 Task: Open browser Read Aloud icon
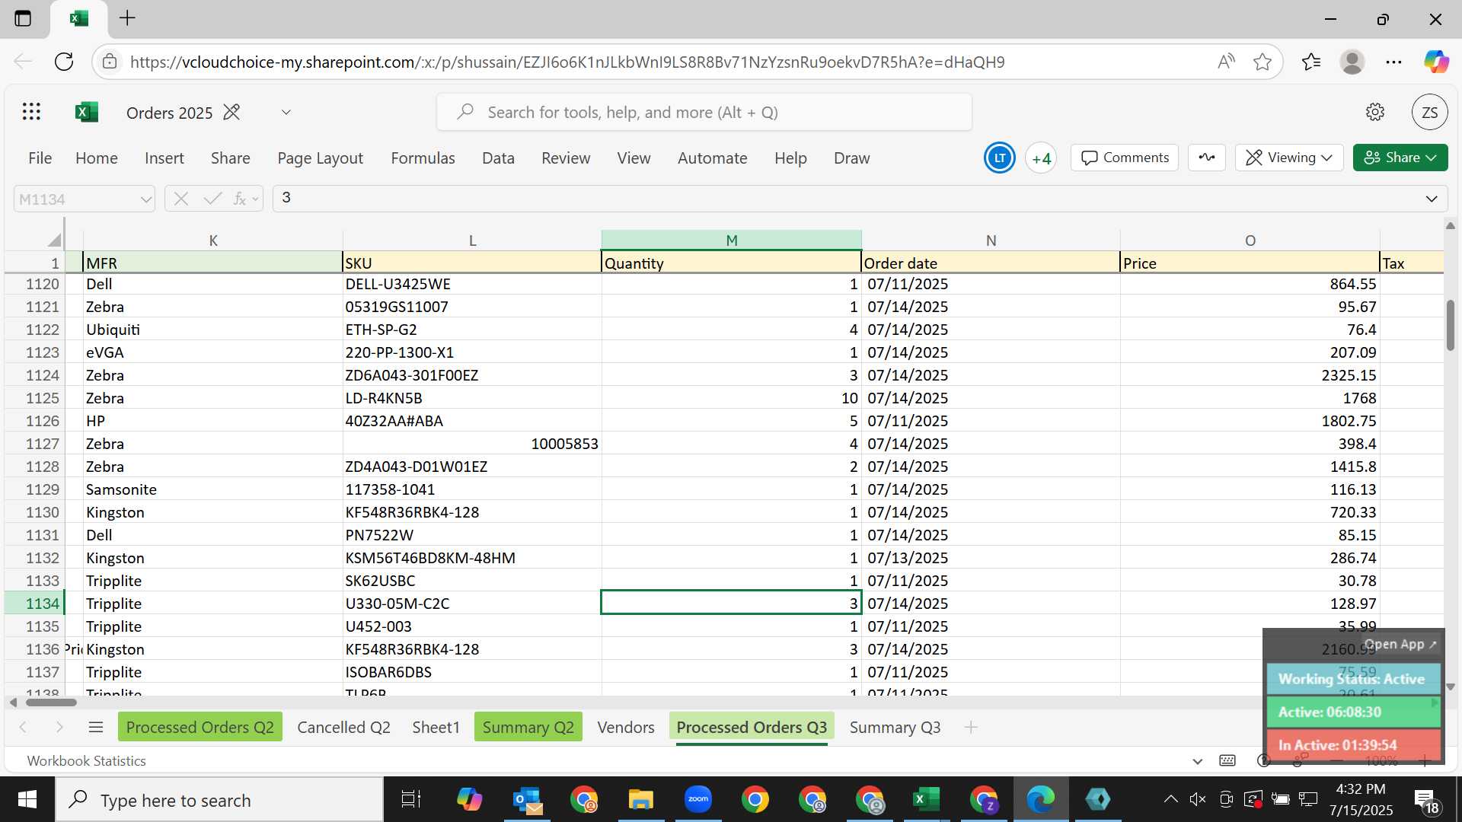click(1225, 62)
